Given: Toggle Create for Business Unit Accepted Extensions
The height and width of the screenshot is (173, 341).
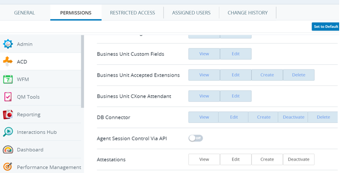Looking at the screenshot, I should 267,75.
